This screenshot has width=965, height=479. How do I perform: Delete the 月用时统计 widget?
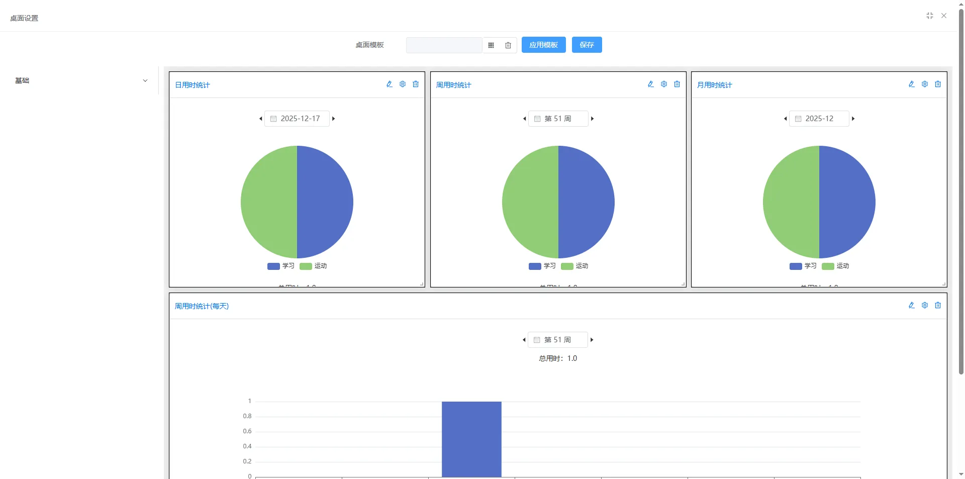[938, 84]
